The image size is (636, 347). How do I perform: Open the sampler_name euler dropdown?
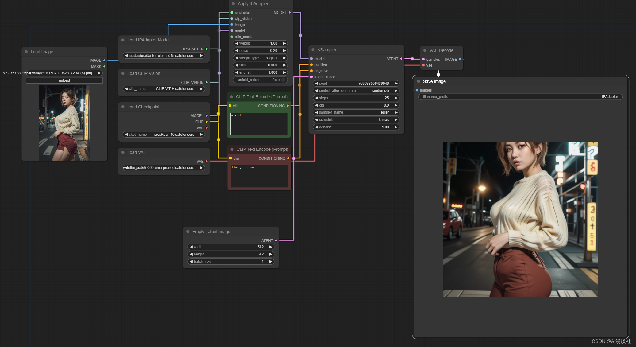click(x=356, y=112)
